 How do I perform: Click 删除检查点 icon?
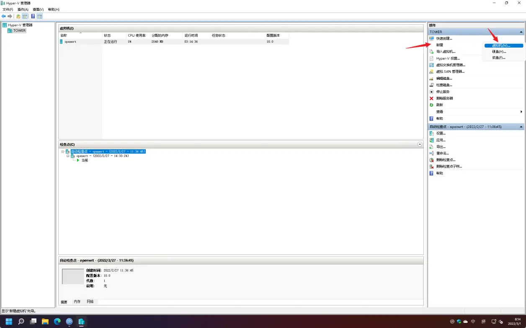(x=432, y=160)
